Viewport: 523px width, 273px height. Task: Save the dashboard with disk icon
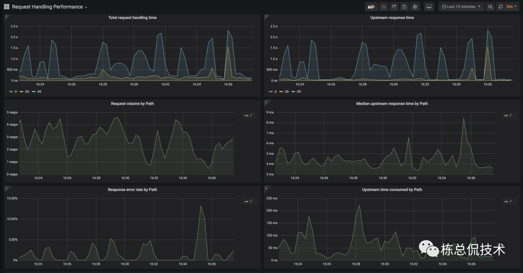point(404,7)
